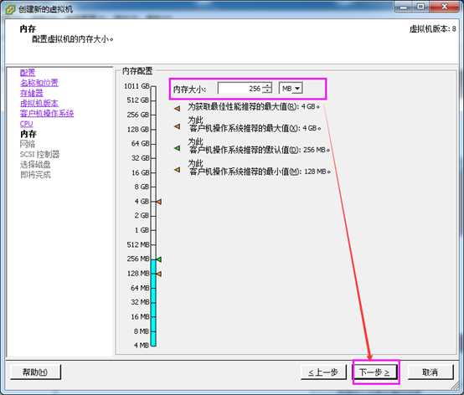Click the recommended minimum 128 MB legend triangle
464x395 pixels.
(x=178, y=170)
